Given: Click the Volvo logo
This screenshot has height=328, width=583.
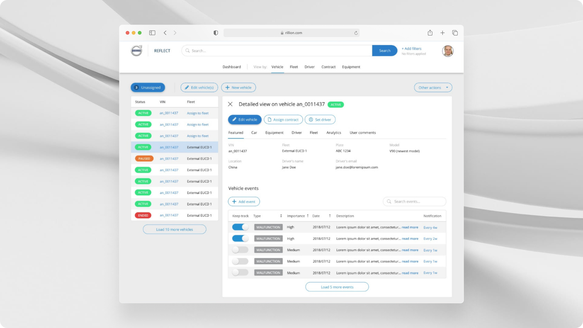Looking at the screenshot, I should (136, 51).
